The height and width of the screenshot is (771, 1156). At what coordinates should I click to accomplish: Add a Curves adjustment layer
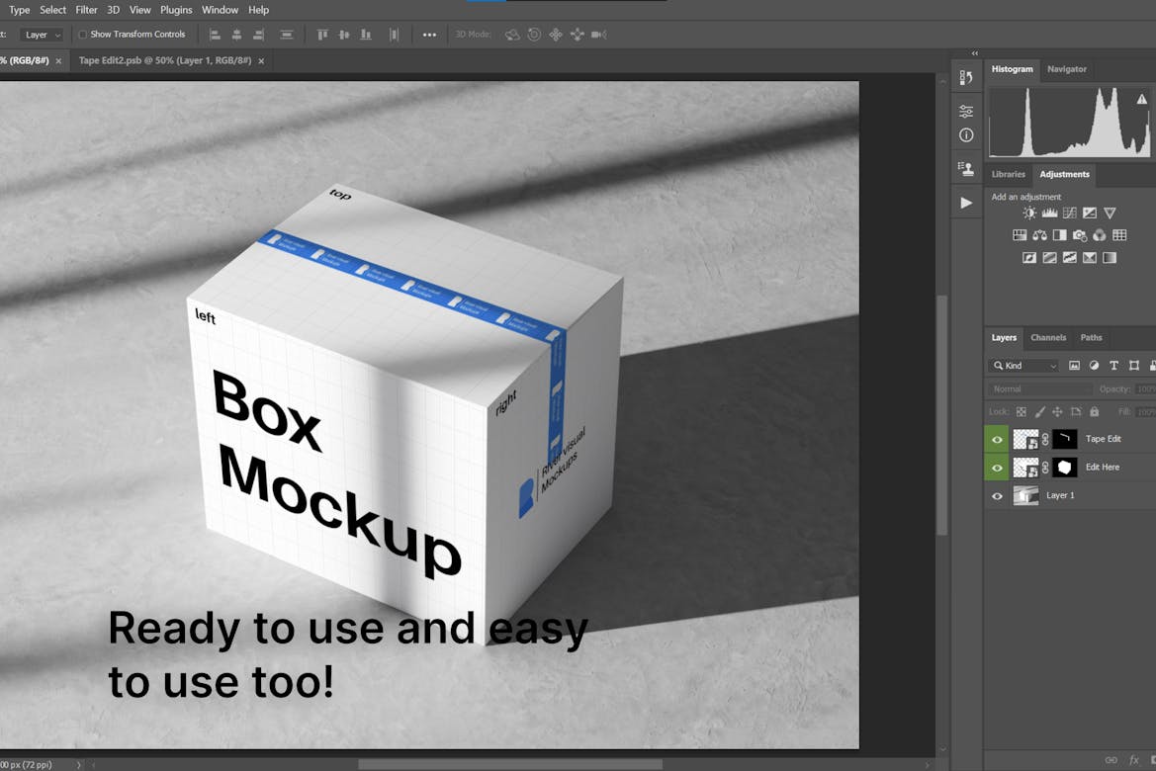(x=1069, y=213)
